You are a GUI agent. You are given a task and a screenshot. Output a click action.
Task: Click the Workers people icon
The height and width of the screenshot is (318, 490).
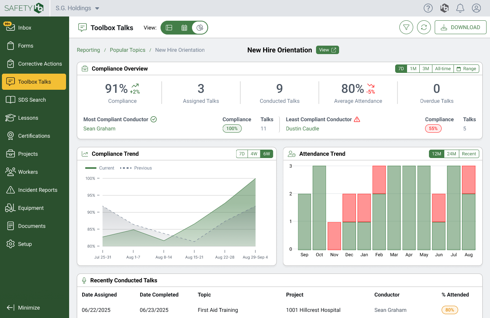(x=11, y=172)
